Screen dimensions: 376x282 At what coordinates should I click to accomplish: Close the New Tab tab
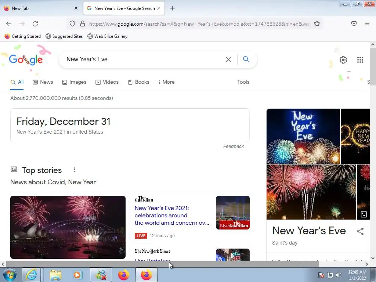[x=76, y=8]
